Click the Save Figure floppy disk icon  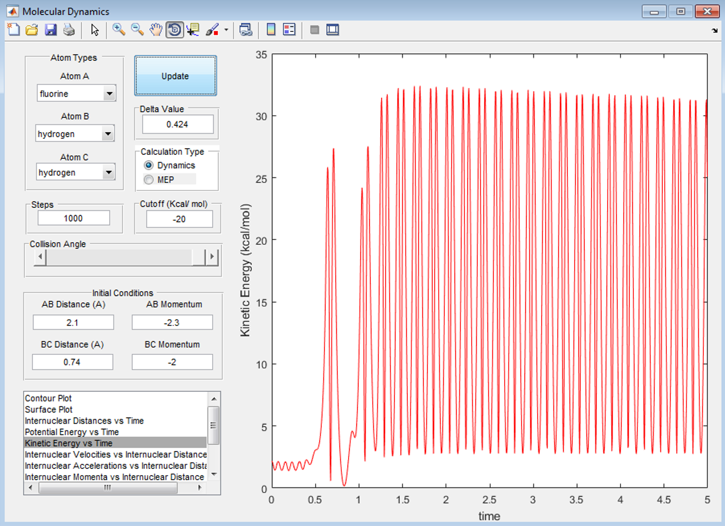click(50, 30)
